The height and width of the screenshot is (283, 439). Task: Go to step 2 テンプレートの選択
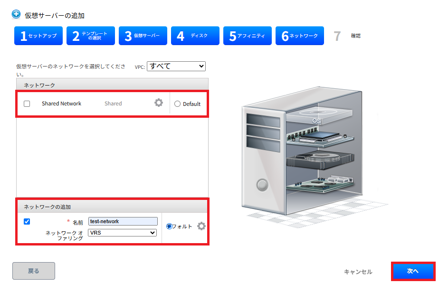pyautogui.click(x=91, y=36)
